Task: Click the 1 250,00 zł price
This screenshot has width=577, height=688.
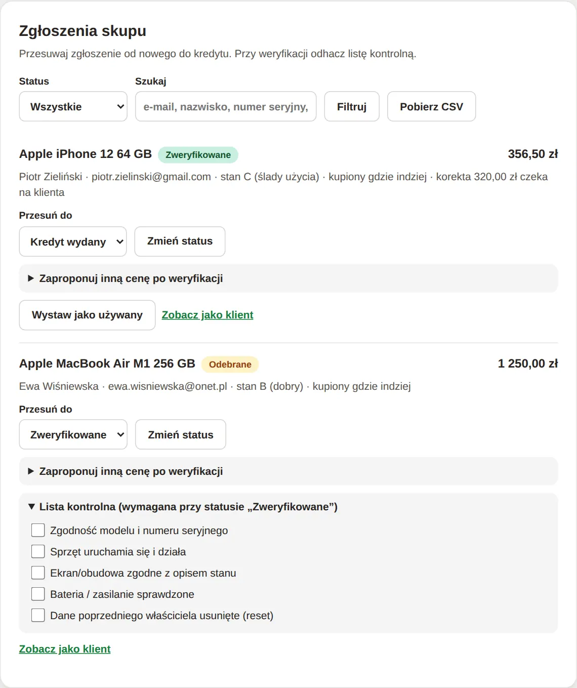Action: coord(528,363)
